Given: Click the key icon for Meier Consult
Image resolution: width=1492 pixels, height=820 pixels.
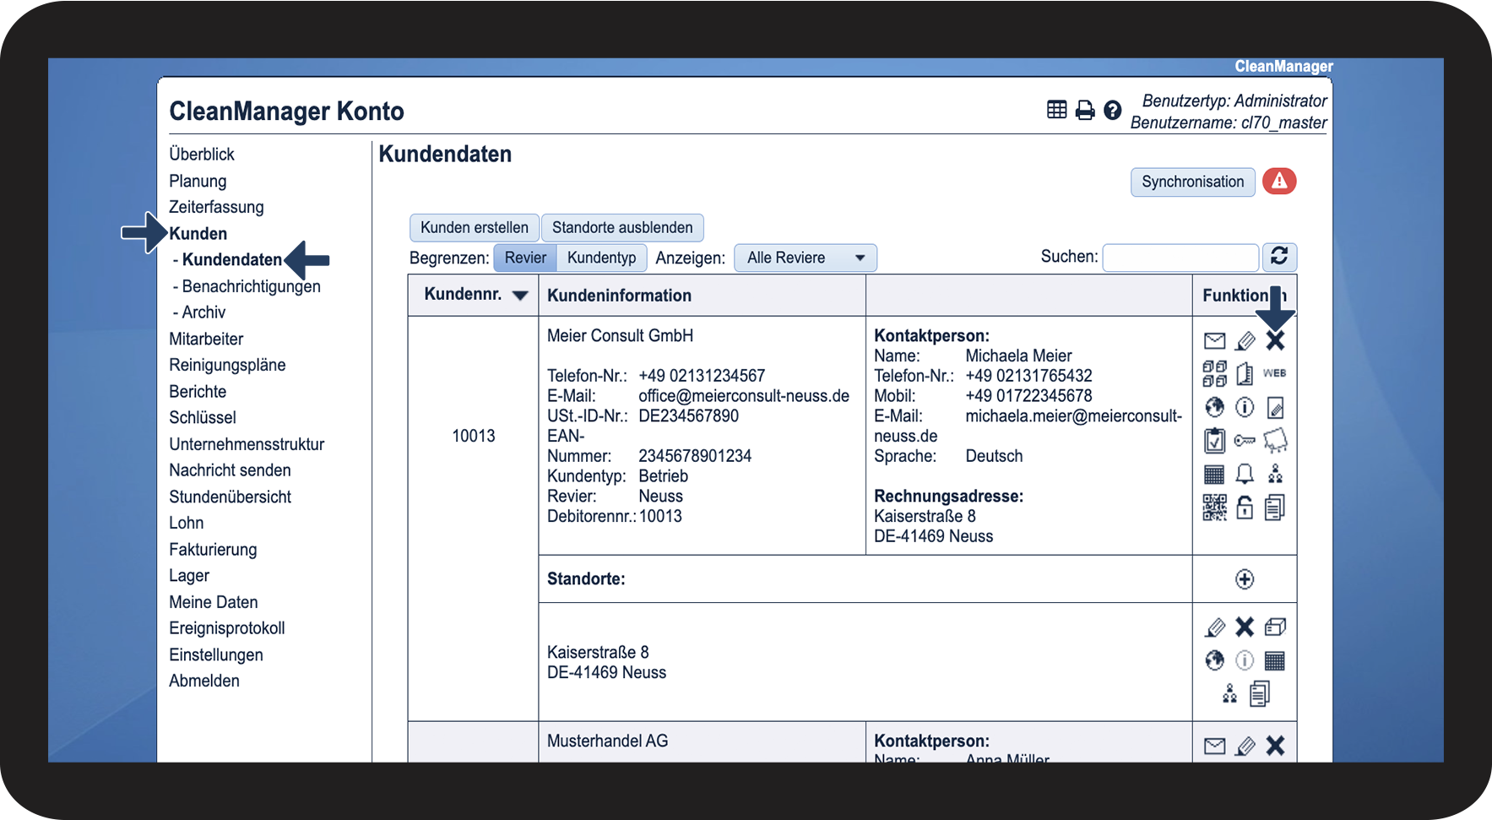Looking at the screenshot, I should click(1245, 441).
